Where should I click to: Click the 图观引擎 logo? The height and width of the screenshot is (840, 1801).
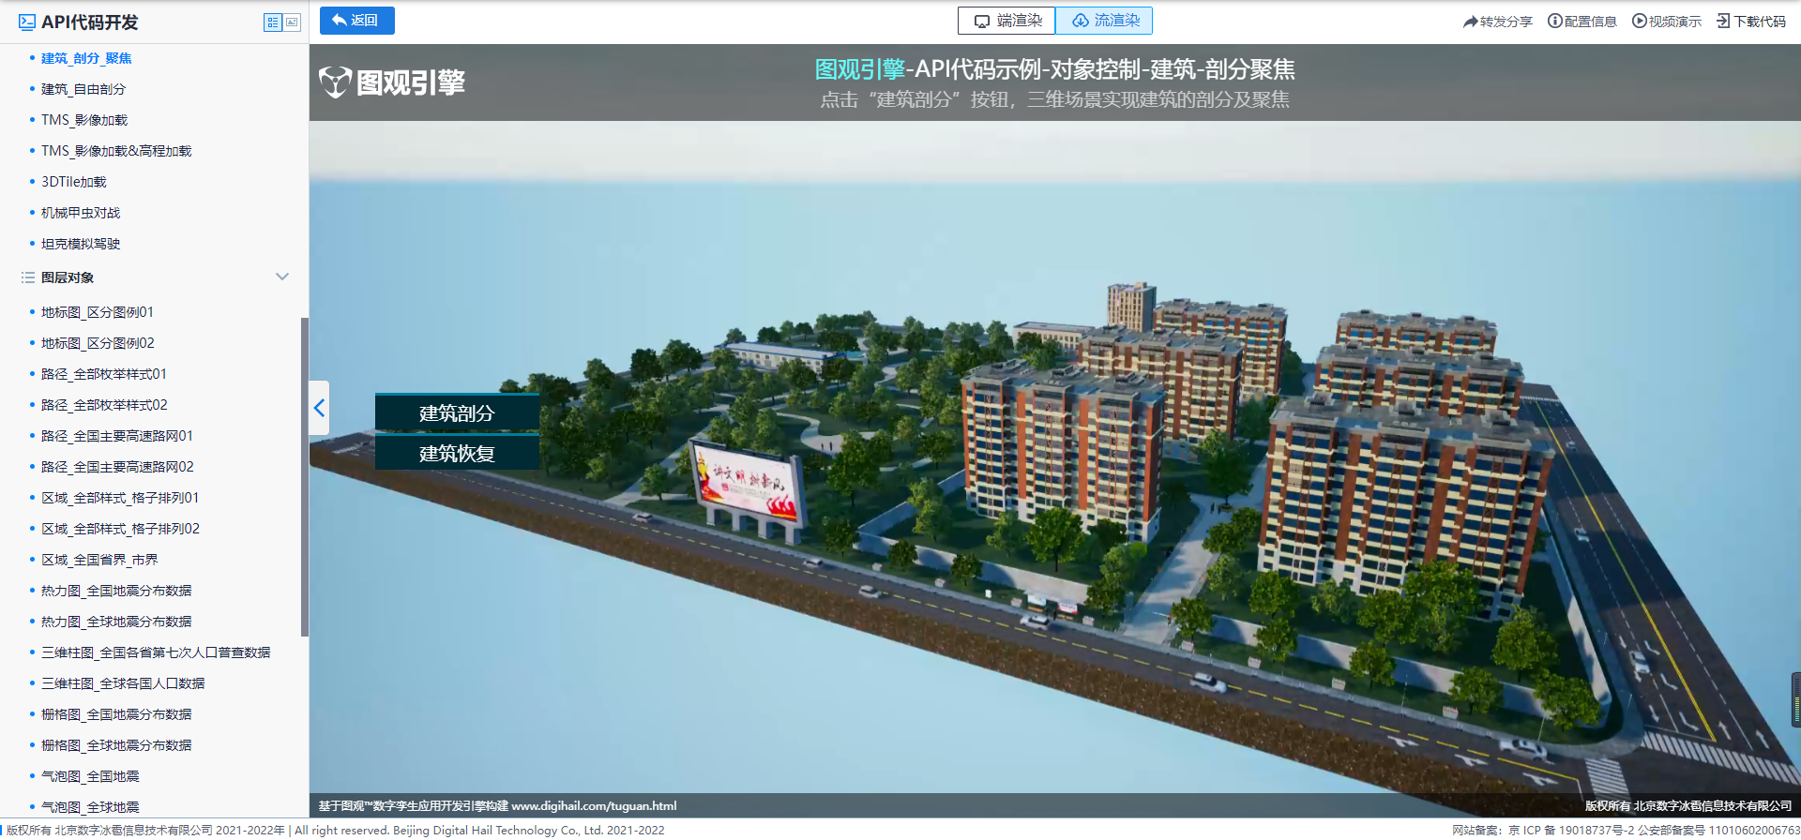(x=392, y=82)
